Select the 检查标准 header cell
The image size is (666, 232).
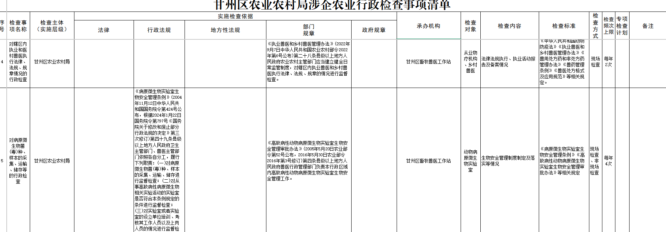pyautogui.click(x=564, y=26)
